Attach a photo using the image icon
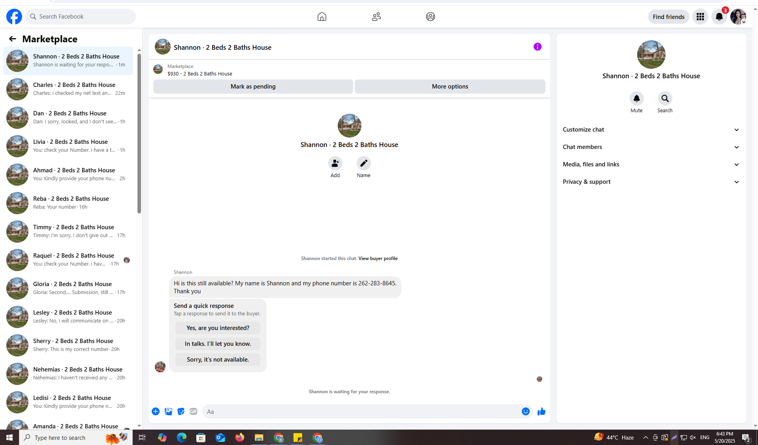This screenshot has width=758, height=445. click(168, 411)
